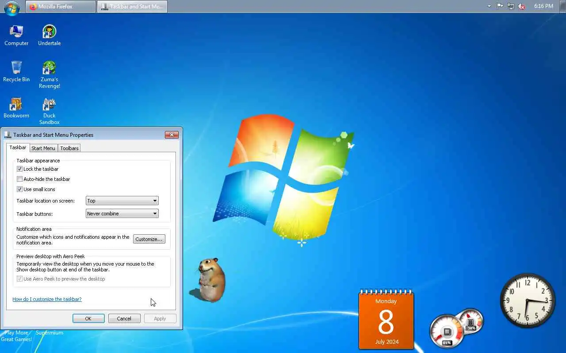This screenshot has height=353, width=566.
Task: Click the Action Center flag tray icon
Action: (500, 6)
